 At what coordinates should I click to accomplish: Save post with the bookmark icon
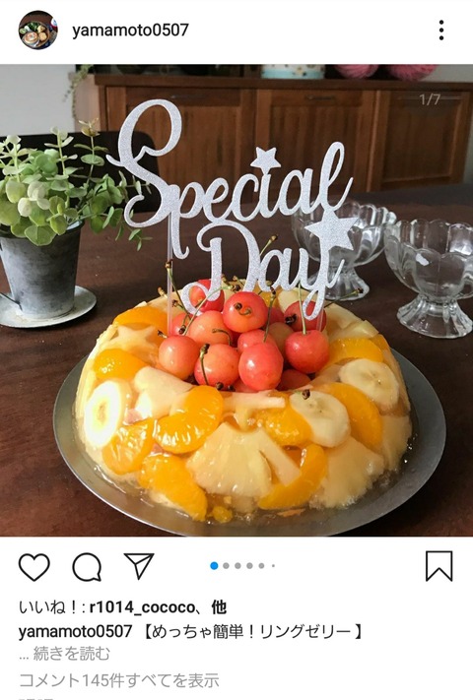point(439,566)
